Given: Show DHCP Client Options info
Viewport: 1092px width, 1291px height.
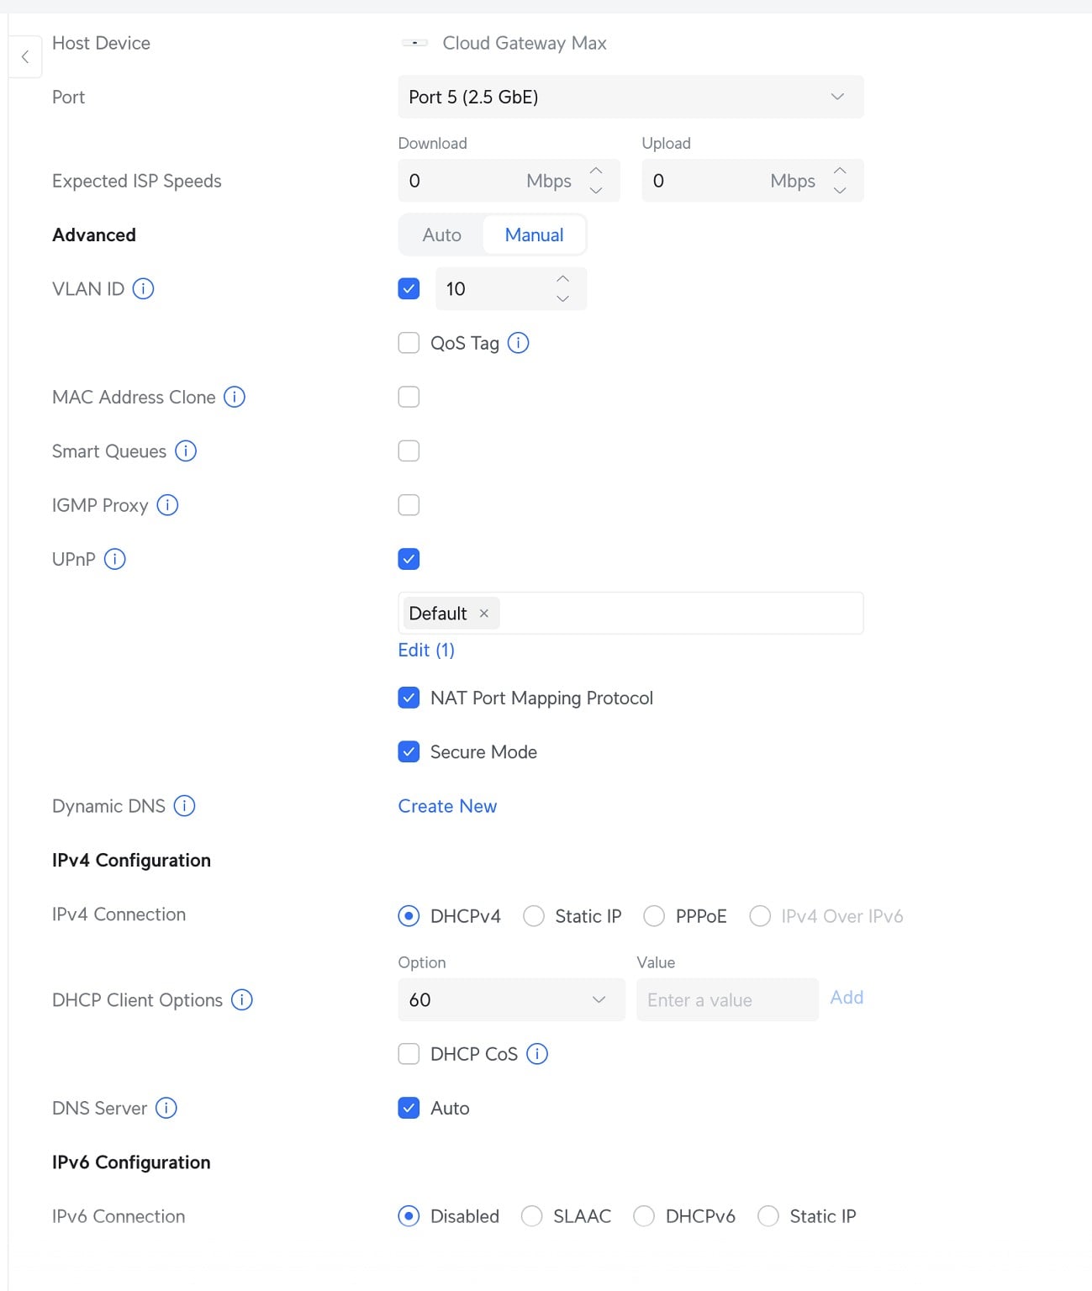Looking at the screenshot, I should (x=242, y=1000).
